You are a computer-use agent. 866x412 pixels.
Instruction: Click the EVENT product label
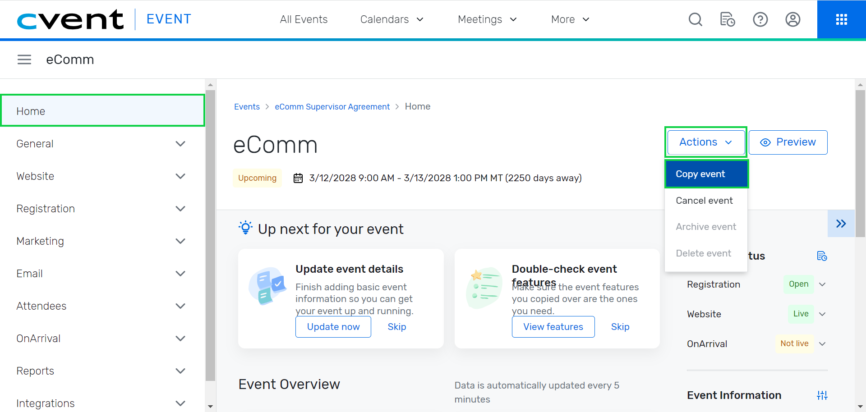coord(169,19)
